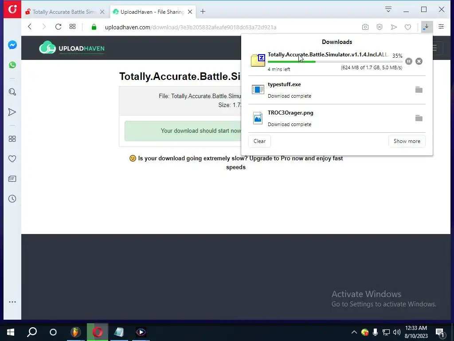Image resolution: width=454 pixels, height=341 pixels.
Task: Click the sidebar search icon
Action: coord(12,92)
